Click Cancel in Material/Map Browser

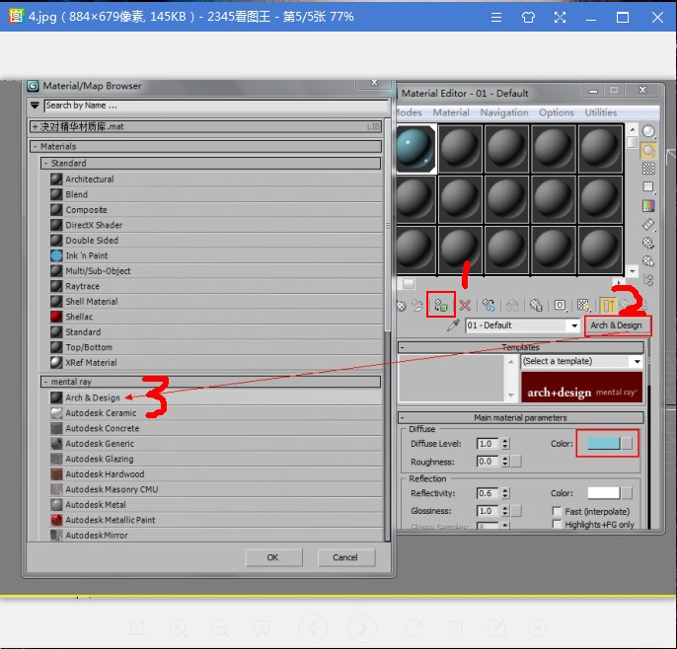(x=346, y=557)
